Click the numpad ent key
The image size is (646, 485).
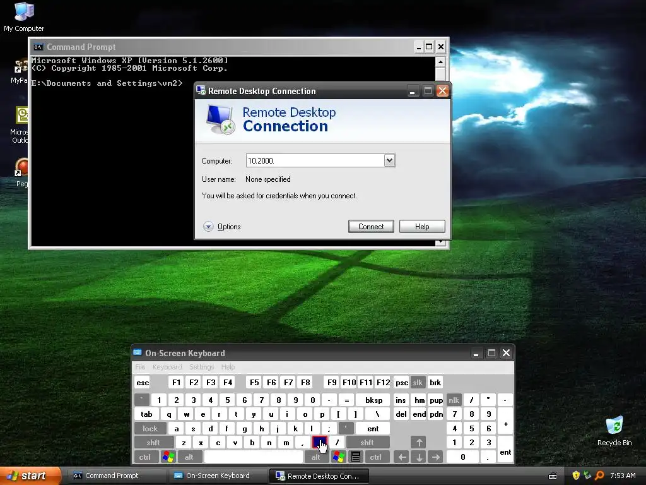[x=505, y=450]
